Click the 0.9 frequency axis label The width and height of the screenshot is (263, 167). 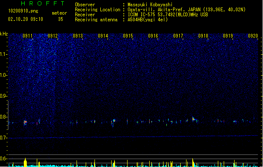point(3,96)
